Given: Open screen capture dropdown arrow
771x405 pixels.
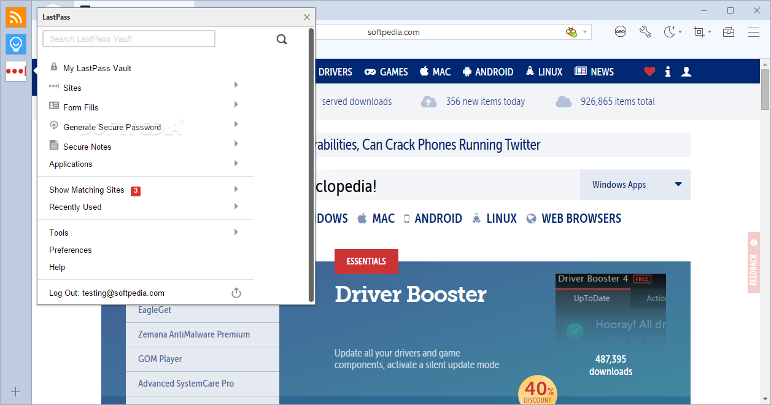Looking at the screenshot, I should click(x=710, y=32).
